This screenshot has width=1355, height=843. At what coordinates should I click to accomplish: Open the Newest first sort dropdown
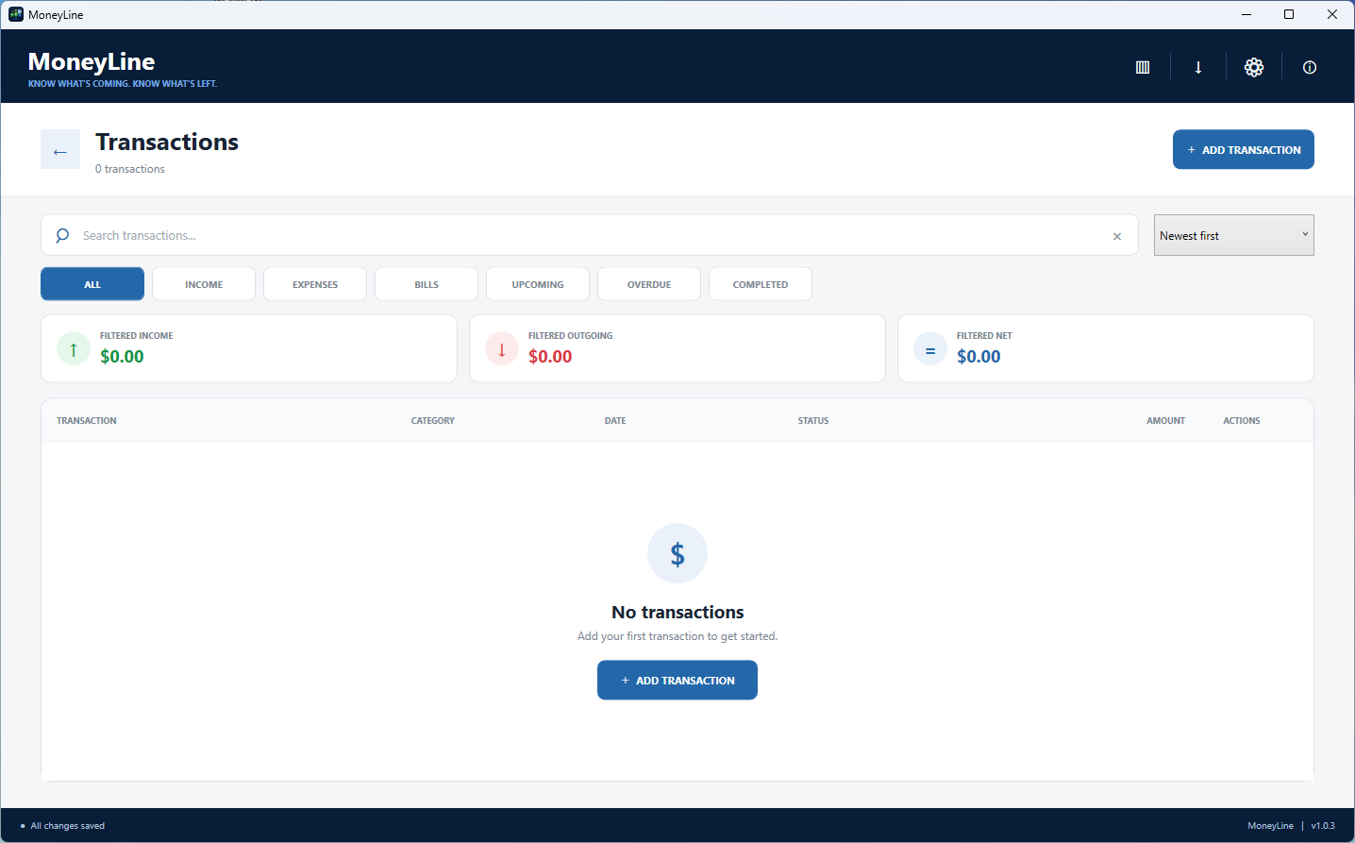point(1234,235)
